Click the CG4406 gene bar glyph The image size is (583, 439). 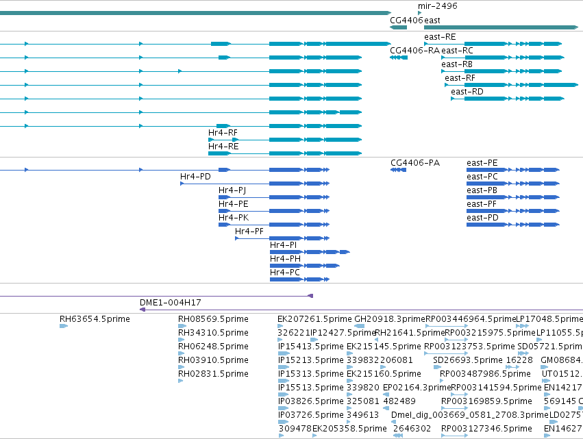point(398,27)
